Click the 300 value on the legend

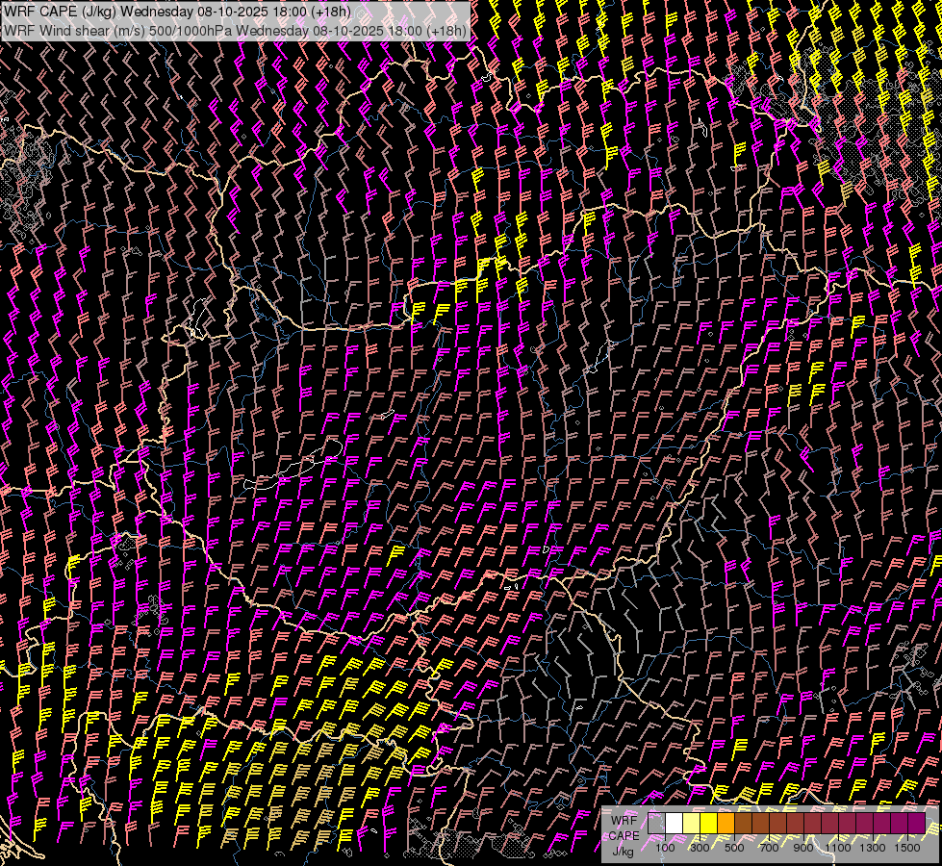pos(700,847)
